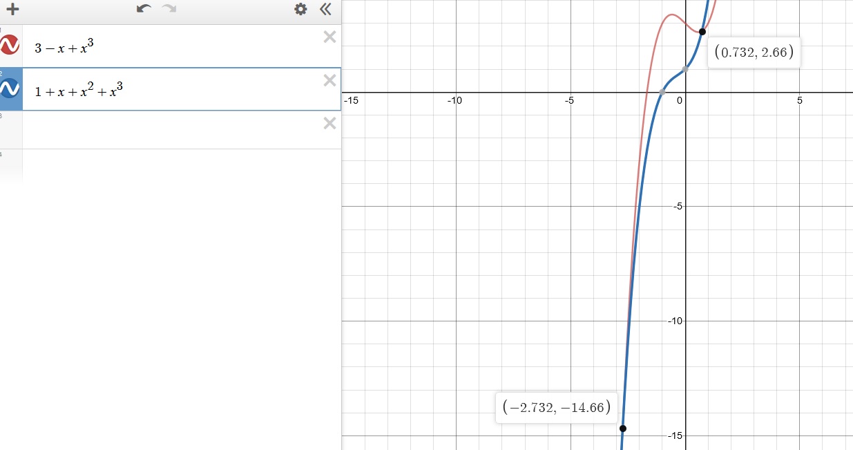Click the gray y-intercept point on the blue curve
The width and height of the screenshot is (853, 450).
pyautogui.click(x=684, y=69)
